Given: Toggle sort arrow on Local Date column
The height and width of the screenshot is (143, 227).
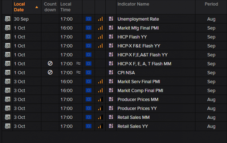Looking at the screenshot, I should [x=37, y=7].
